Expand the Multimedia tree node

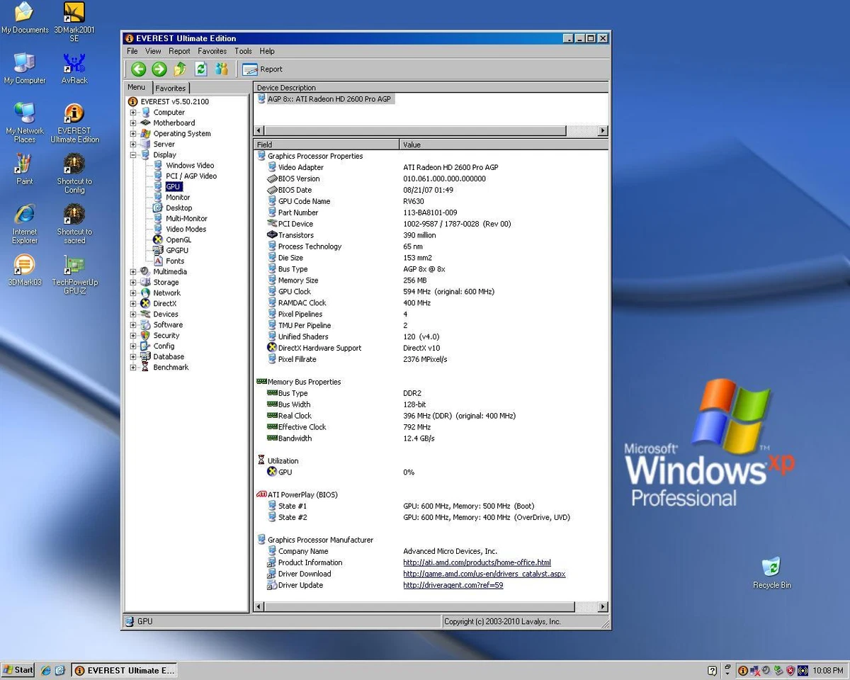(x=132, y=272)
